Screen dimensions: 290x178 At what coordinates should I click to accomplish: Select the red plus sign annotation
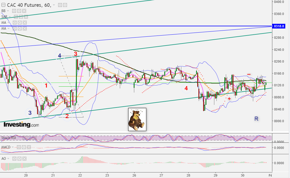(229, 99)
